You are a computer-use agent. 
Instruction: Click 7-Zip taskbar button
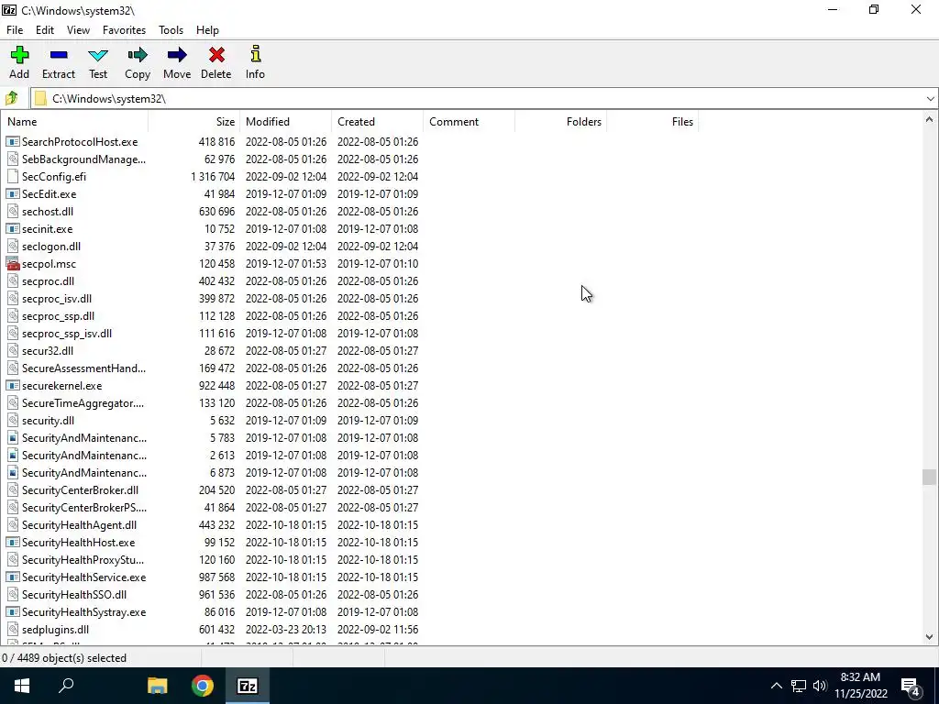pyautogui.click(x=248, y=686)
